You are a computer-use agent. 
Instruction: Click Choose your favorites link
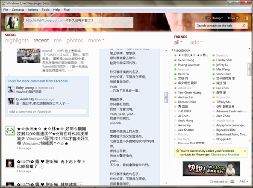[x=225, y=154]
